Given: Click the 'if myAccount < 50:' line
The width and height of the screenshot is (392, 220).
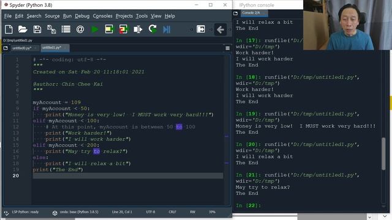Looking at the screenshot, I should coord(61,109).
